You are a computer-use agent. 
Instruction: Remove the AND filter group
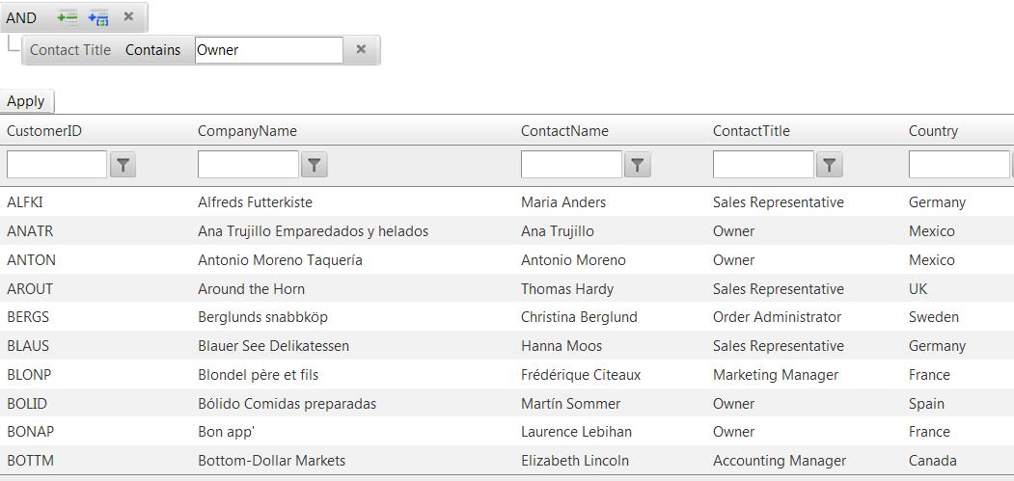[x=128, y=16]
